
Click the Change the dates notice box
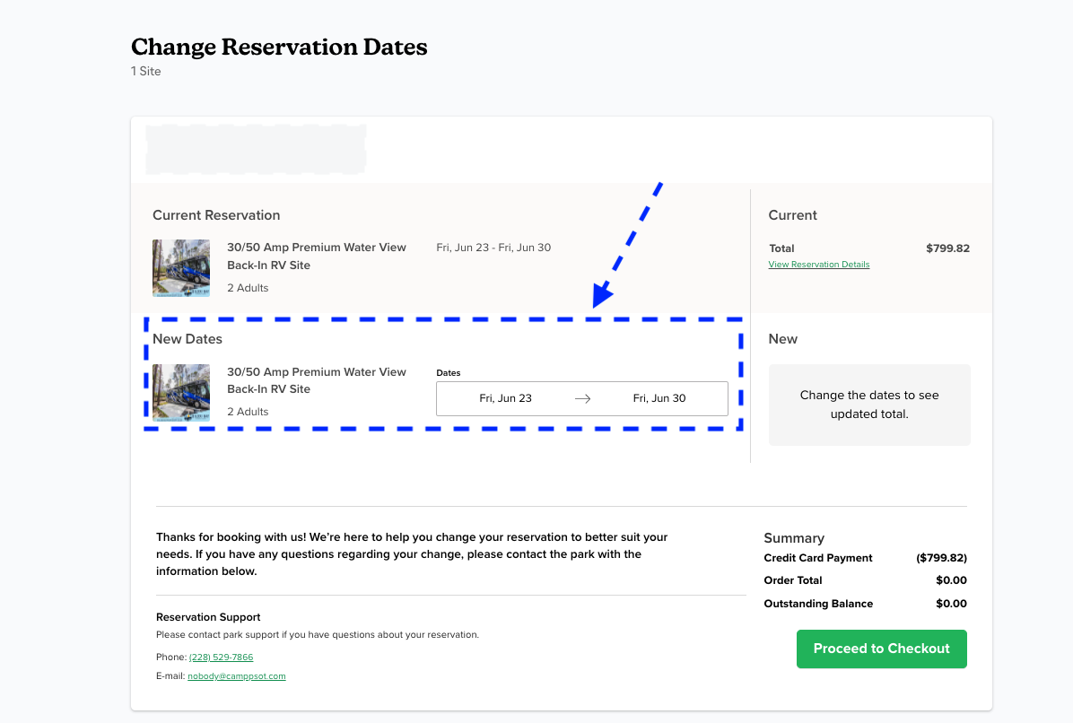point(868,404)
